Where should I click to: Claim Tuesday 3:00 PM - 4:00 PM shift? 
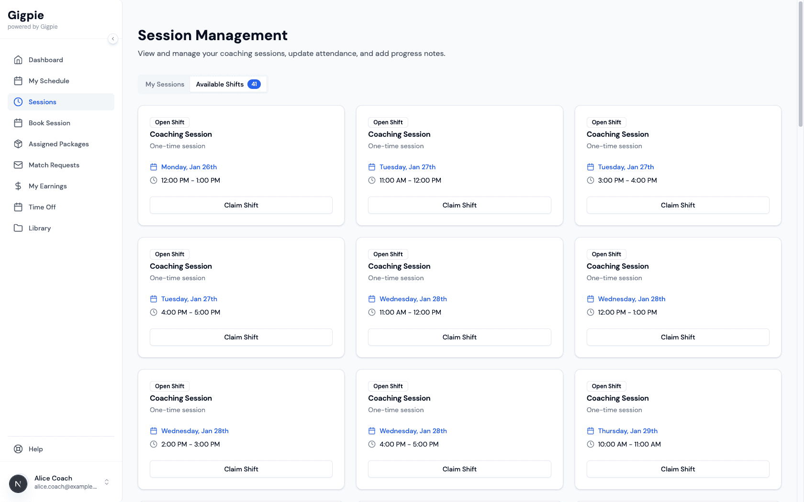[678, 205]
